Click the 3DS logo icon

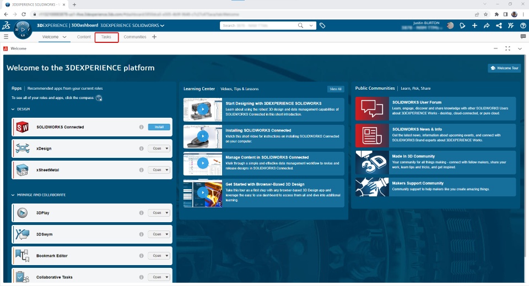pos(6,26)
